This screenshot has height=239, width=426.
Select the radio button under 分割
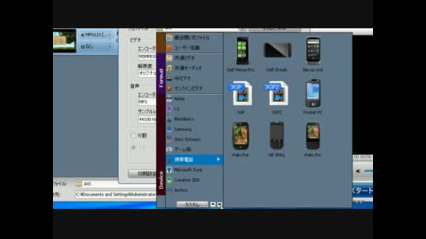click(x=134, y=147)
